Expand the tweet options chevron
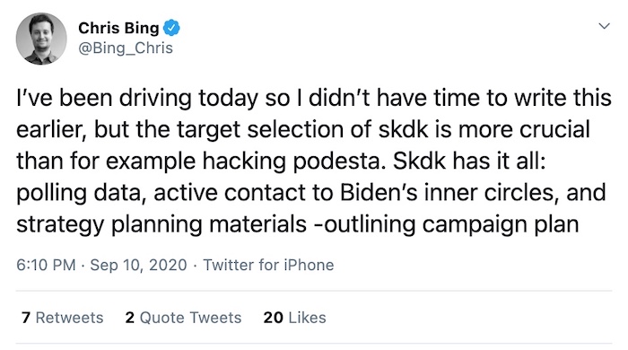Viewport: 628px width, 350px height. click(604, 26)
